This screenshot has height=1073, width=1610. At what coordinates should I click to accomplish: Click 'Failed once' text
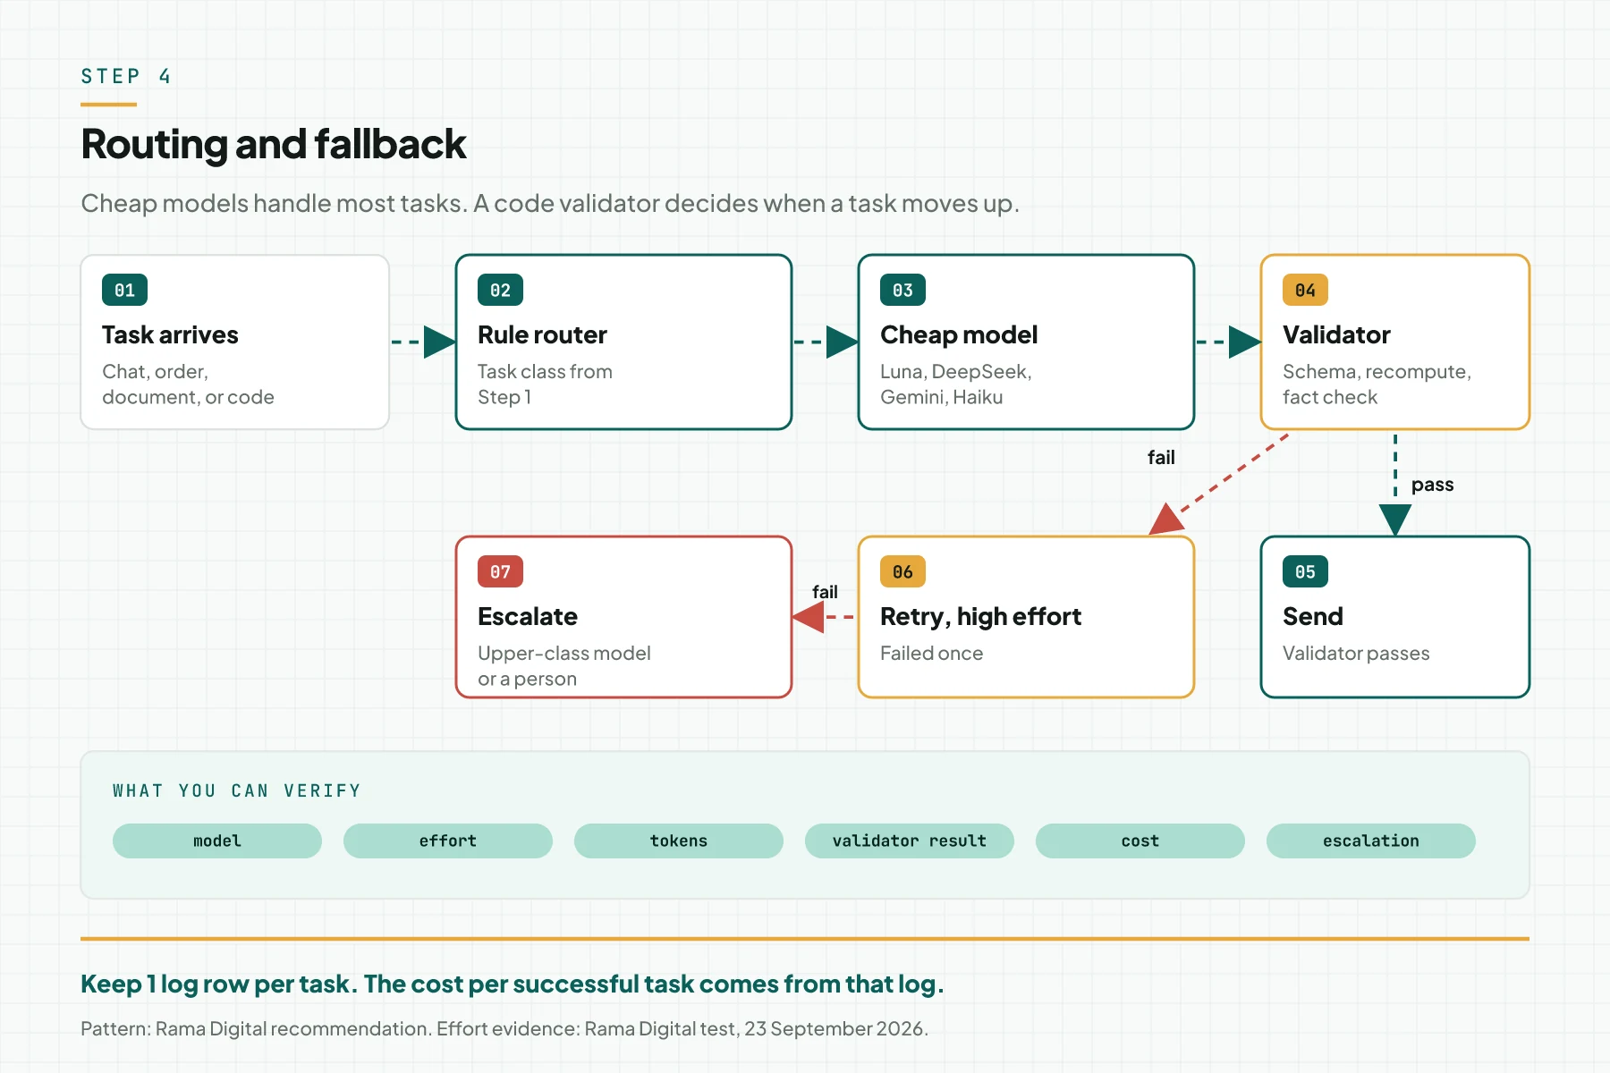[931, 654]
